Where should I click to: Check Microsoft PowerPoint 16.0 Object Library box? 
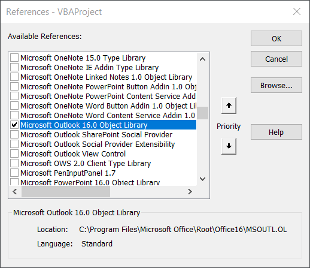14,182
